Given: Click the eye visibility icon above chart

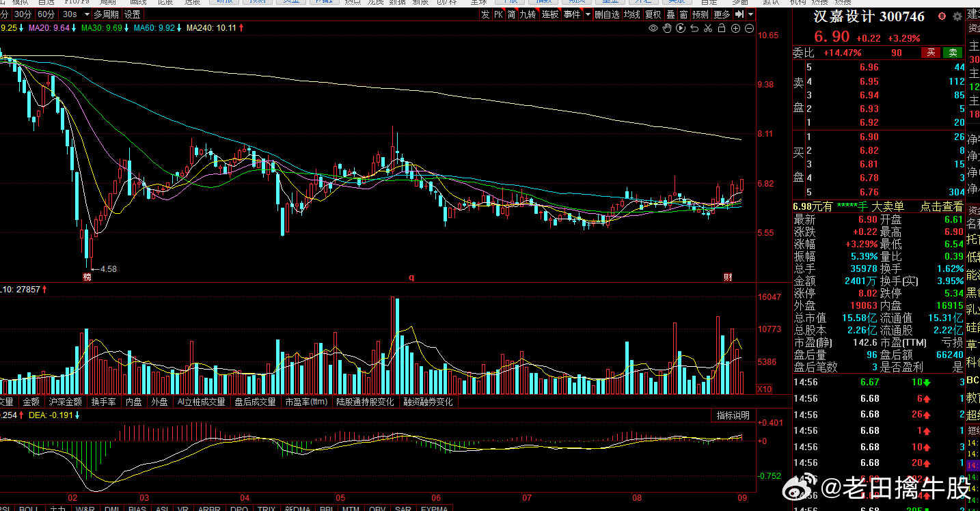Looking at the screenshot, I should [653, 28].
